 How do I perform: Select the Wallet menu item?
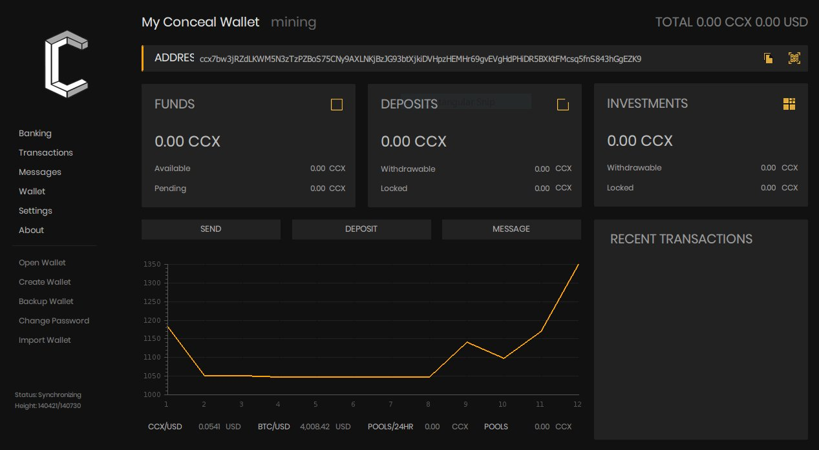click(32, 191)
